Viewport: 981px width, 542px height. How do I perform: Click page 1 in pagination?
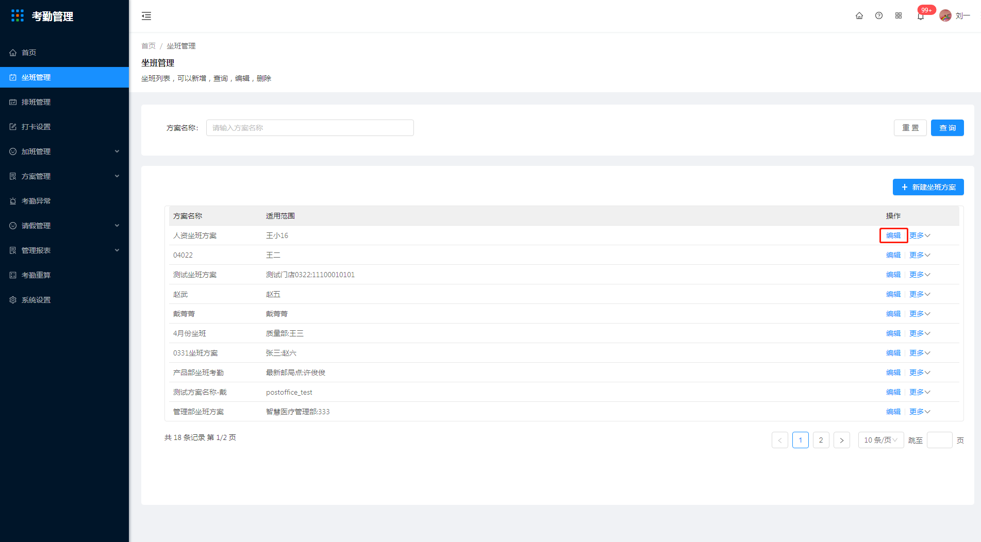click(801, 440)
